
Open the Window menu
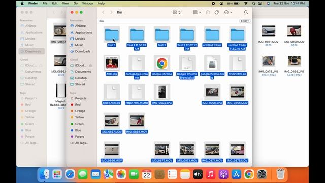point(88,3)
